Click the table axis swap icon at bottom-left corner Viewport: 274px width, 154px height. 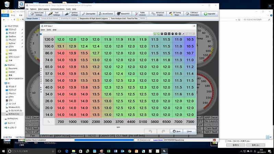pyautogui.click(x=49, y=122)
